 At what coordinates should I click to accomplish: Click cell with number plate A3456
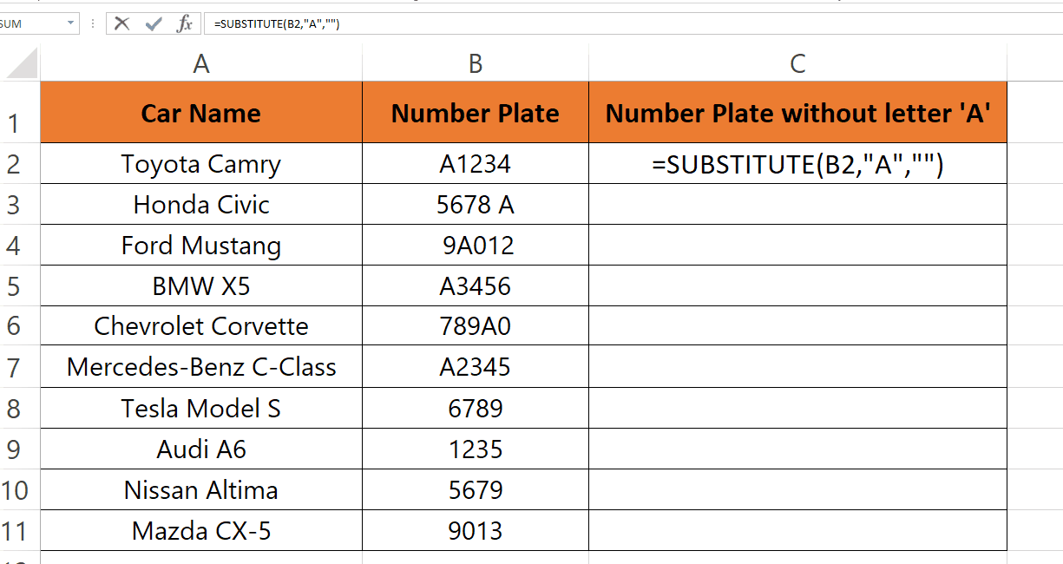pos(475,285)
